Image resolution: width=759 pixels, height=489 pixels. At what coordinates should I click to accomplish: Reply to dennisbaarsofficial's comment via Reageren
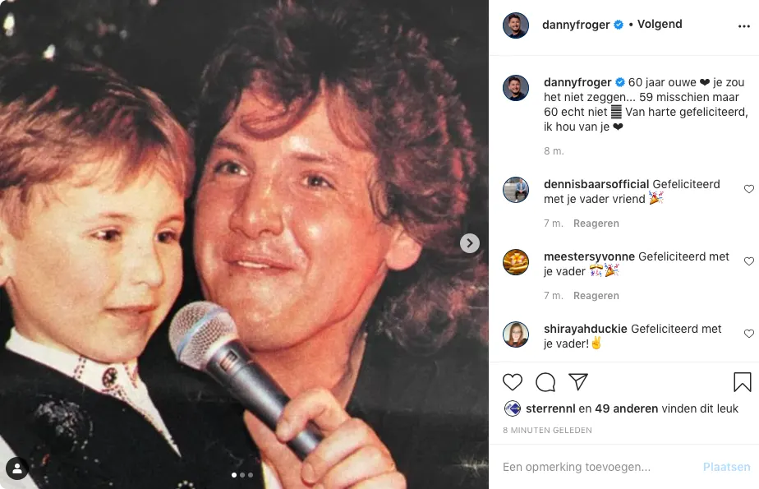pos(596,224)
